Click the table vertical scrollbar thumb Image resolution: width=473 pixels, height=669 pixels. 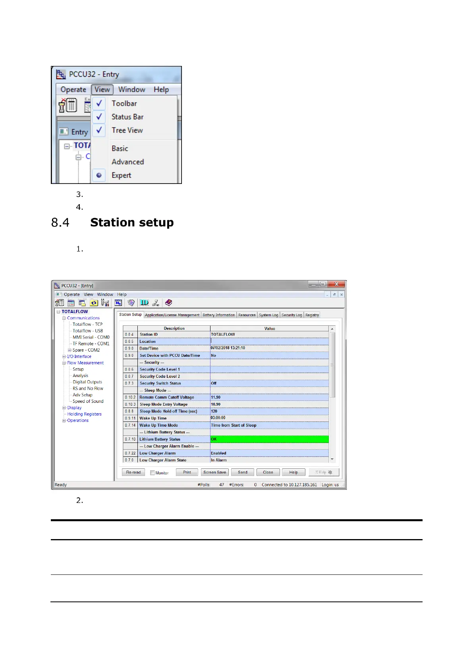click(x=332, y=365)
